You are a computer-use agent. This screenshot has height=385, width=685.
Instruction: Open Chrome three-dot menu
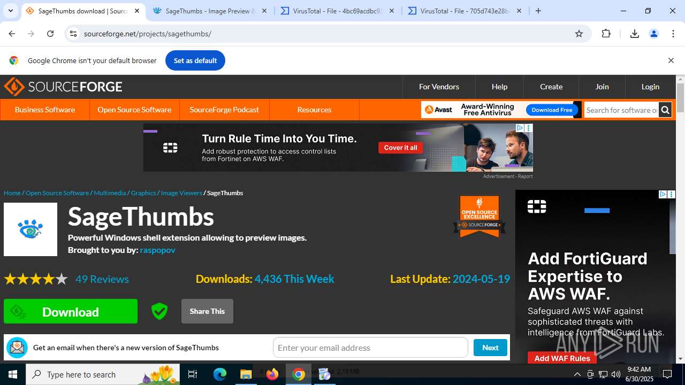pos(673,34)
